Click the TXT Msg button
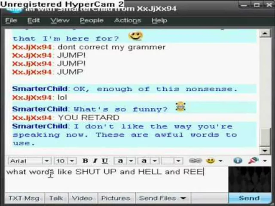The width and height of the screenshot is (275, 206). 24,198
